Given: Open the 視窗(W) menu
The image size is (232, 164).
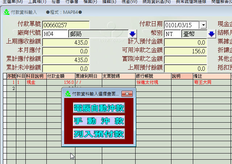Looking at the screenshot, I should tap(129, 2).
